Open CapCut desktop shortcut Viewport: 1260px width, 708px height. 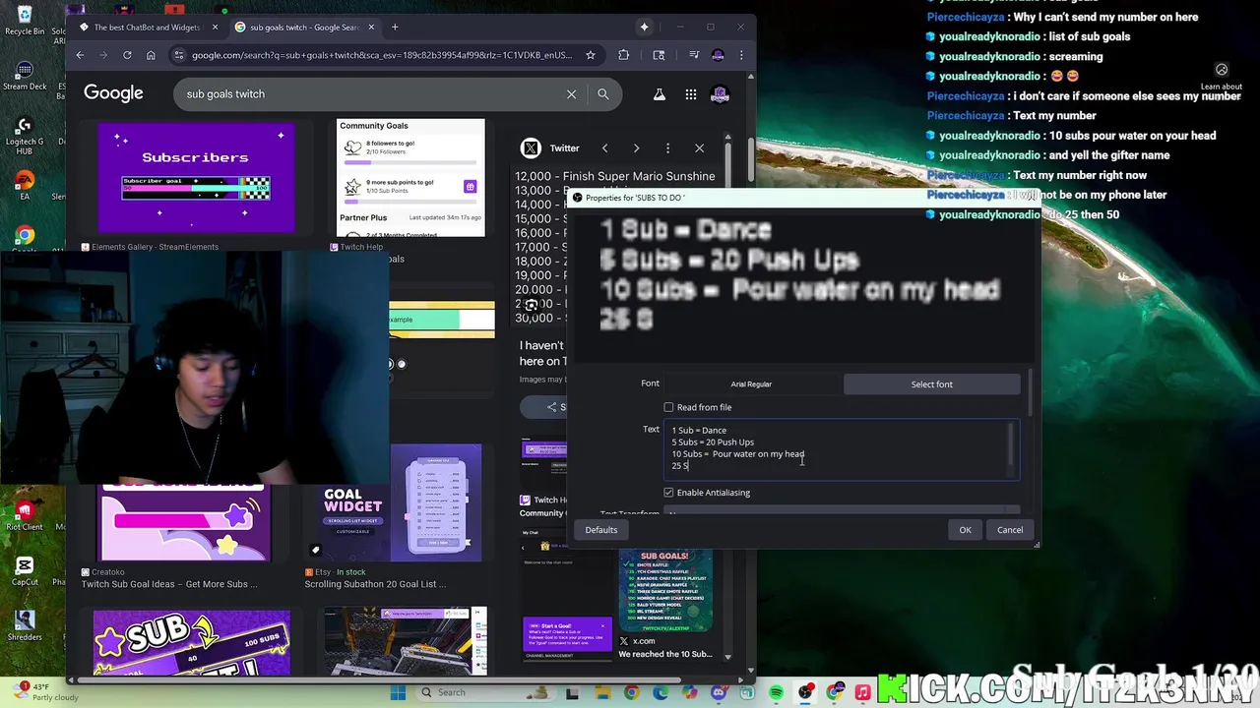25,571
